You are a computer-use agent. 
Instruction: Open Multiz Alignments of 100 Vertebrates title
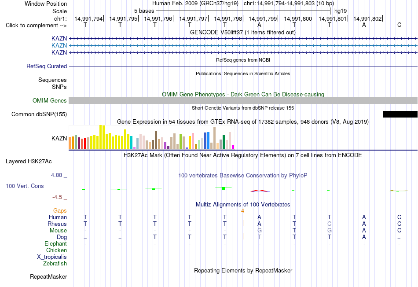tap(243, 205)
